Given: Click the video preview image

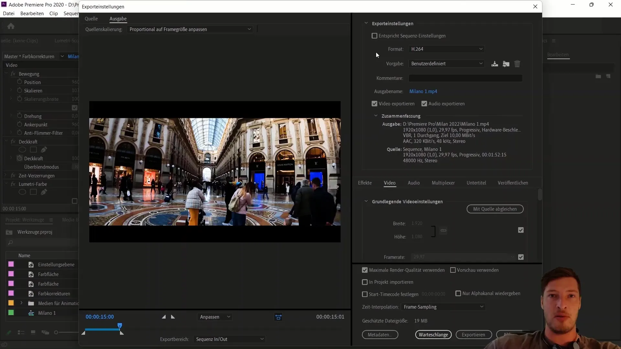Looking at the screenshot, I should point(215,172).
